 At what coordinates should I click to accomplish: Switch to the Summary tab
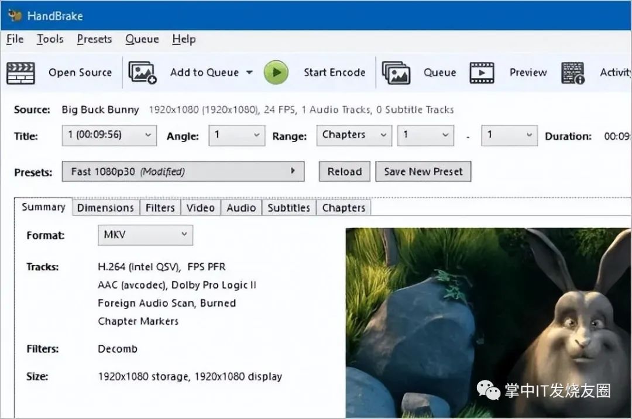click(x=43, y=207)
